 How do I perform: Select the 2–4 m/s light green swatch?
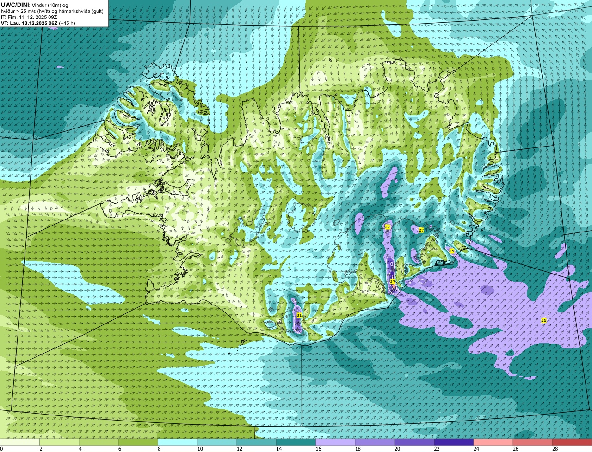(59, 442)
